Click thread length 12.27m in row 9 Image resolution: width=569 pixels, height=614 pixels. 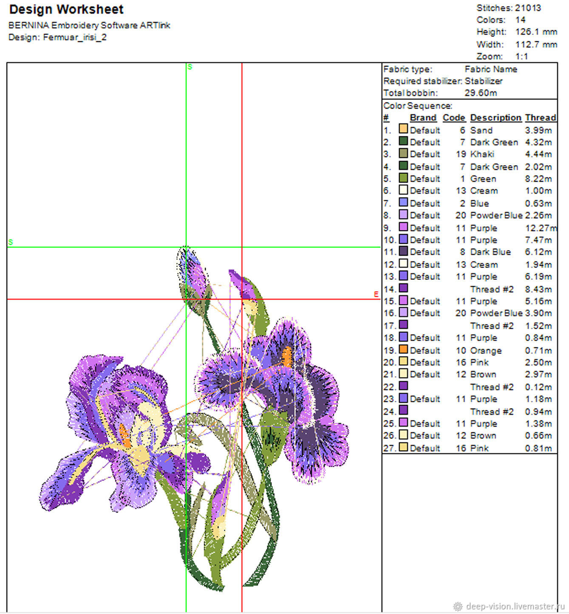[541, 228]
